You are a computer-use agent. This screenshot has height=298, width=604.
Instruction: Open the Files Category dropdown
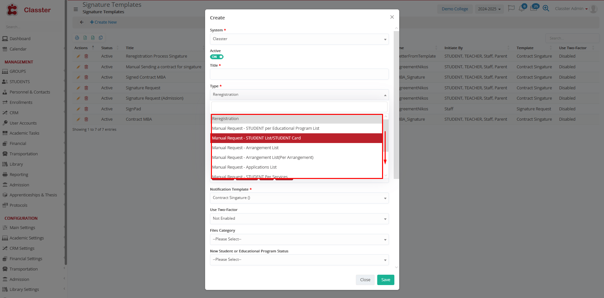click(x=299, y=239)
